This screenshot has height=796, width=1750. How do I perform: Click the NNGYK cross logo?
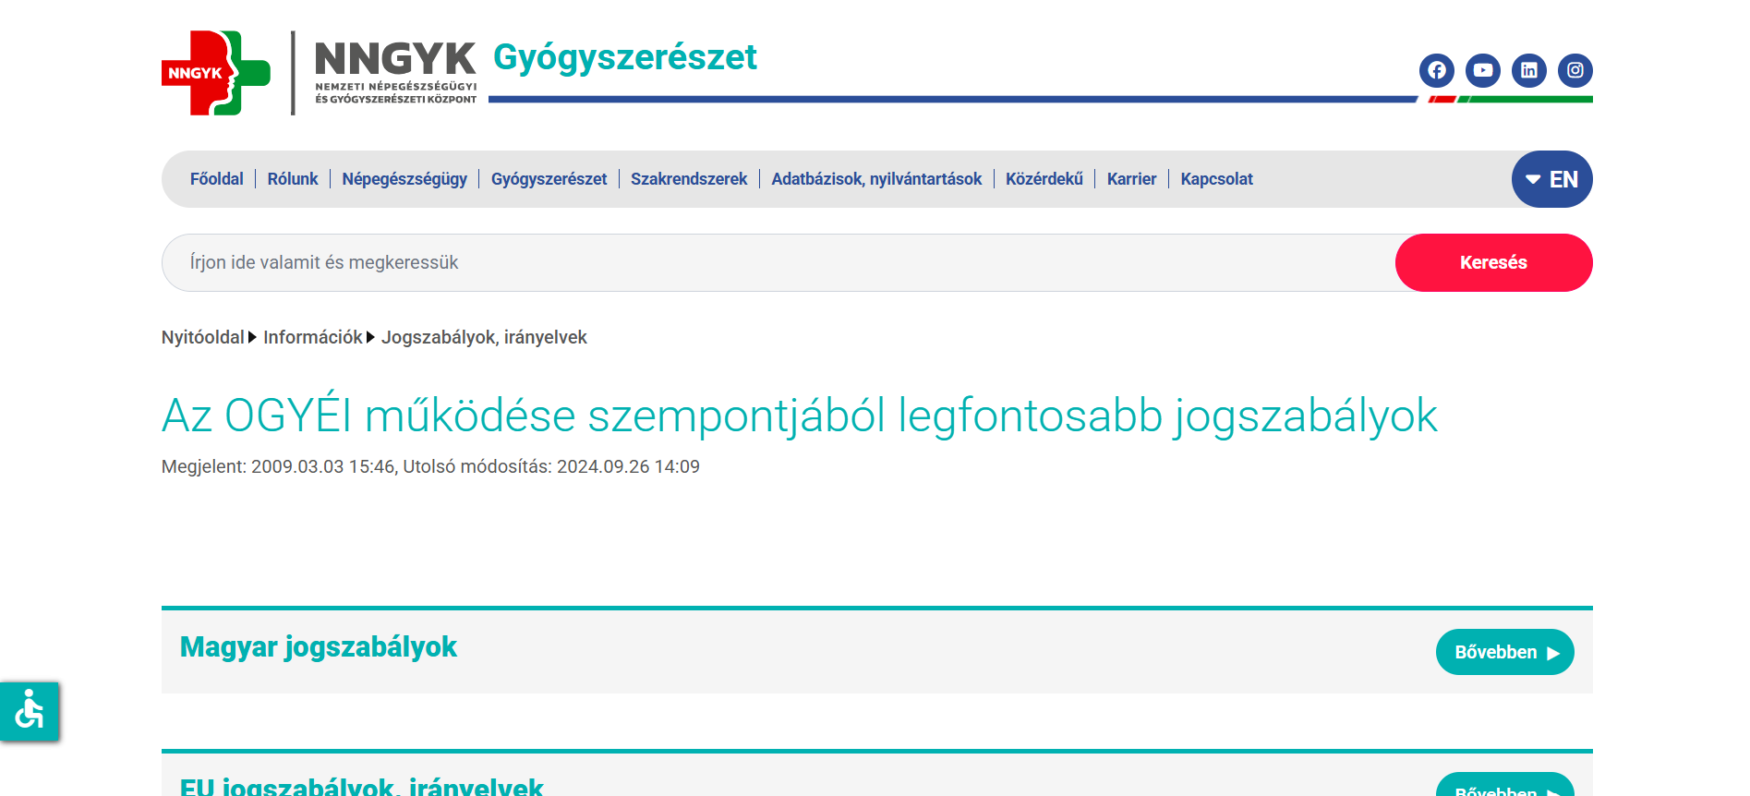[x=216, y=73]
